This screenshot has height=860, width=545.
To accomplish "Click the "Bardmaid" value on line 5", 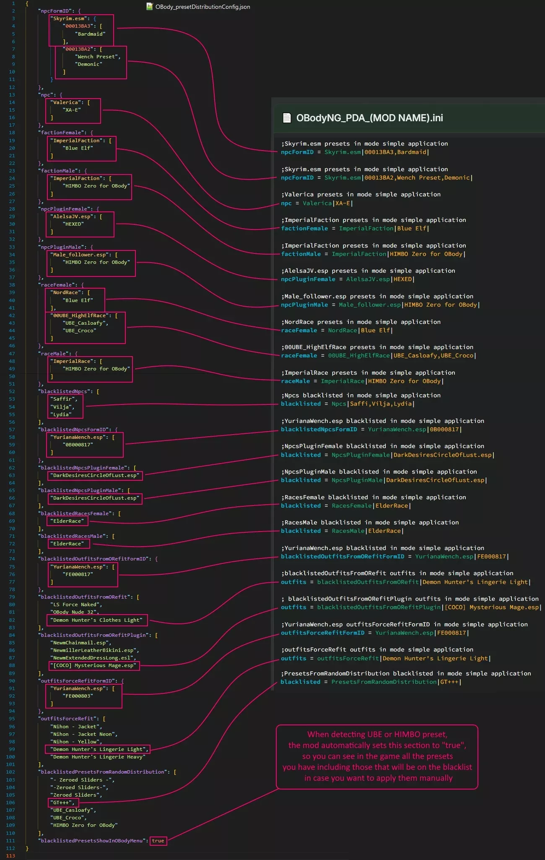I will (x=90, y=34).
